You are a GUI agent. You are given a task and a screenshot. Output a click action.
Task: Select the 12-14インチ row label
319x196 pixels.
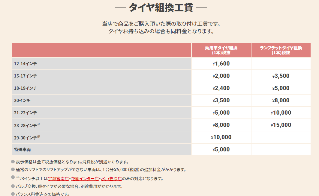(x=26, y=64)
